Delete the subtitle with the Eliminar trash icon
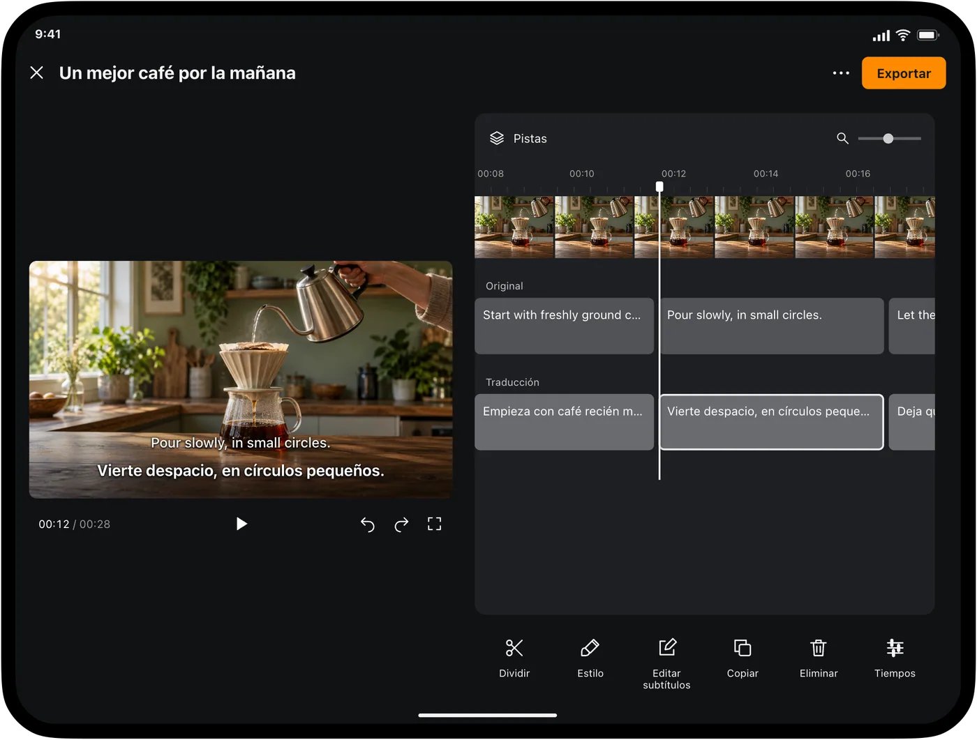 (x=819, y=649)
